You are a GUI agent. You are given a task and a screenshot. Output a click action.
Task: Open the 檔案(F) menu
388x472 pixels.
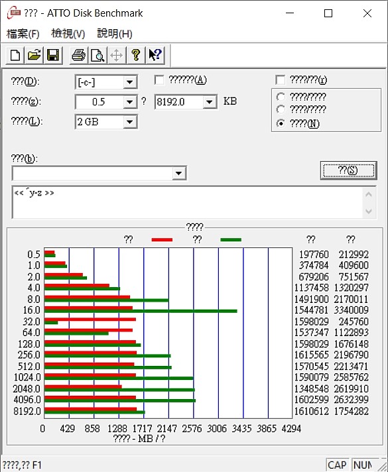(23, 33)
